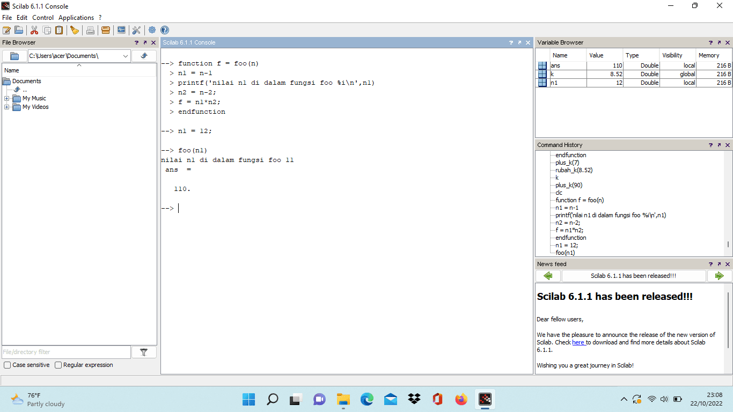The width and height of the screenshot is (733, 412).
Task: Enable the Regular expression checkbox
Action: point(58,365)
